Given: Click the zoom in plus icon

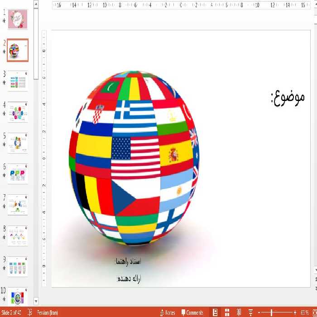Looking at the screenshot, I should point(295,312).
